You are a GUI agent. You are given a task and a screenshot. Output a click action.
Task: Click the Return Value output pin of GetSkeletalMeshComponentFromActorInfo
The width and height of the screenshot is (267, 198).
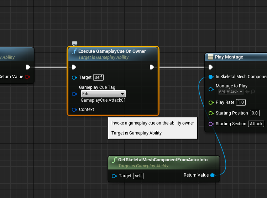pos(213,175)
